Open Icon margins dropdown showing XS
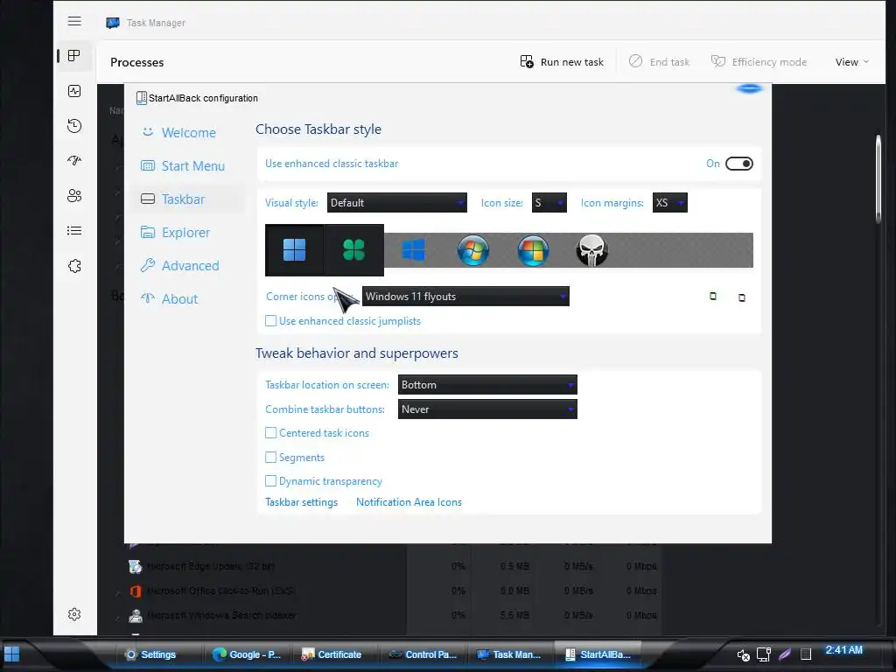This screenshot has height=672, width=896. [670, 203]
